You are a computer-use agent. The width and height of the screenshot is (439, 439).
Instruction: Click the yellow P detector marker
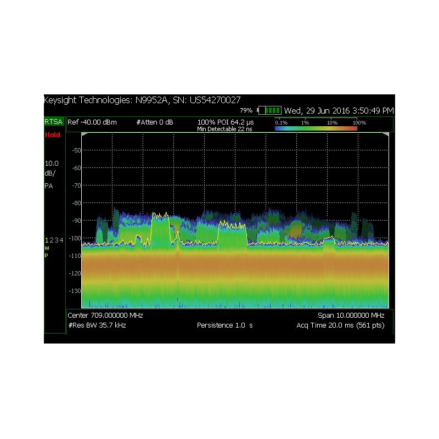tap(46, 256)
